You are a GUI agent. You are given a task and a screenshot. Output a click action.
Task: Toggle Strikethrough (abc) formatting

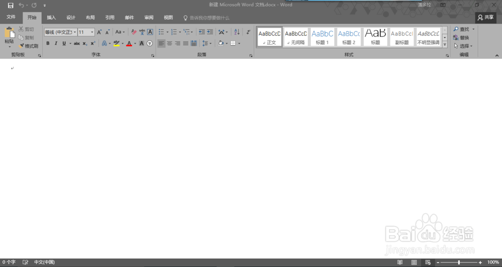coord(77,43)
